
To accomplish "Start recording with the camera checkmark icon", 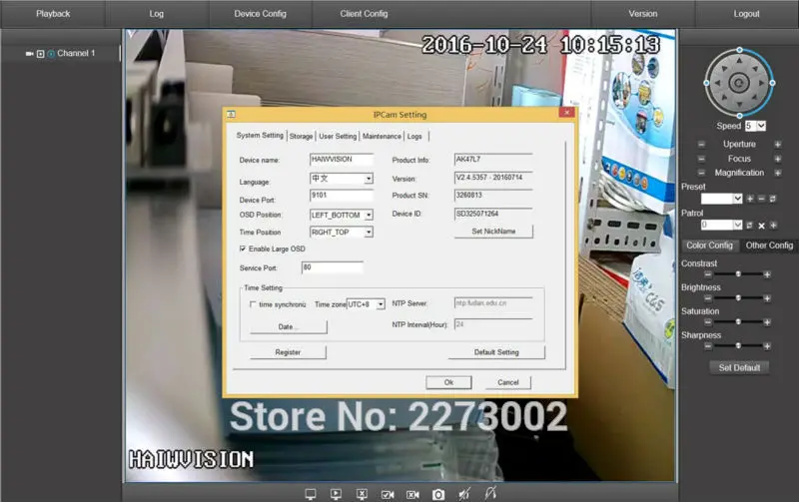I will [x=388, y=494].
